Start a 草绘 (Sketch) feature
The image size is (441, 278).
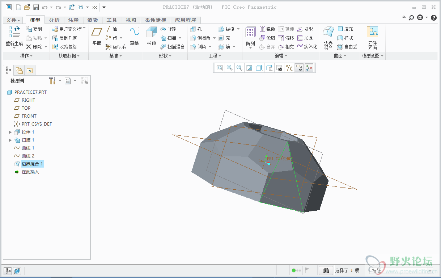(134, 36)
